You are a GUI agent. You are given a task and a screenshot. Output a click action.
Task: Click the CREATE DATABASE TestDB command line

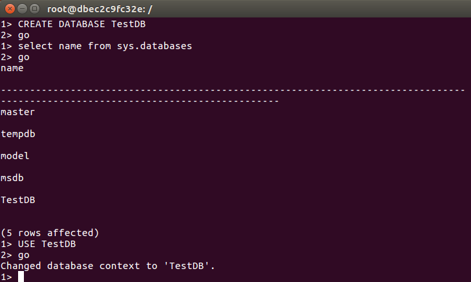pos(73,24)
